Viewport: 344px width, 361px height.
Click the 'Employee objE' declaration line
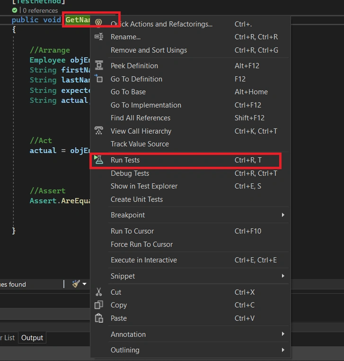[x=60, y=60]
